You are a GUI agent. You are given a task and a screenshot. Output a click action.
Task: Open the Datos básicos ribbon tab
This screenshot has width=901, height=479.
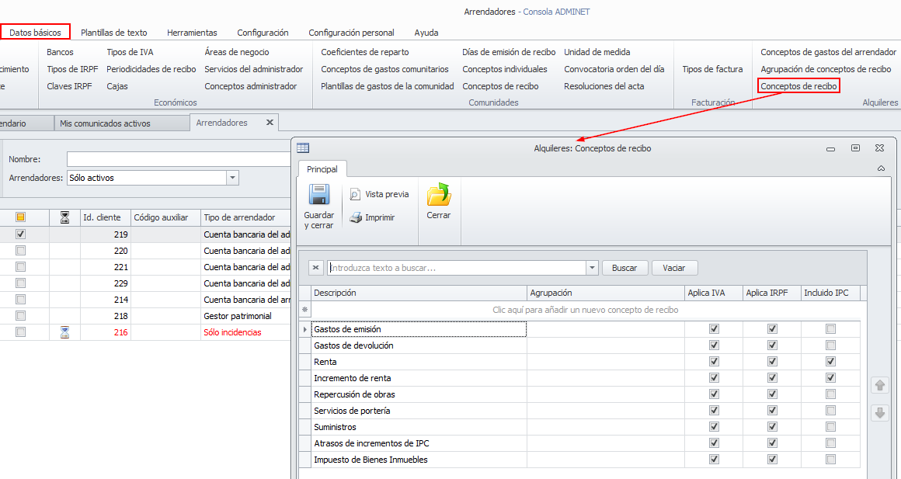(x=35, y=32)
